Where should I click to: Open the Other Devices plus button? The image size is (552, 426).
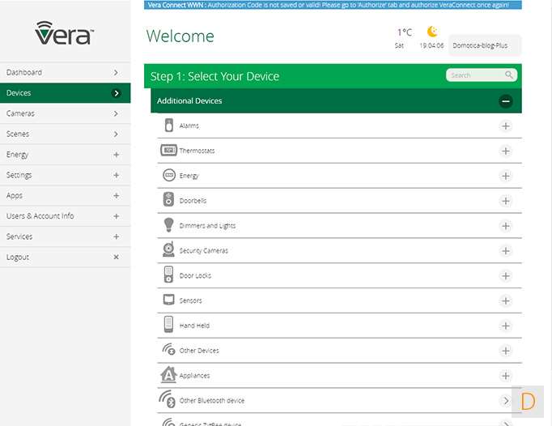click(506, 351)
